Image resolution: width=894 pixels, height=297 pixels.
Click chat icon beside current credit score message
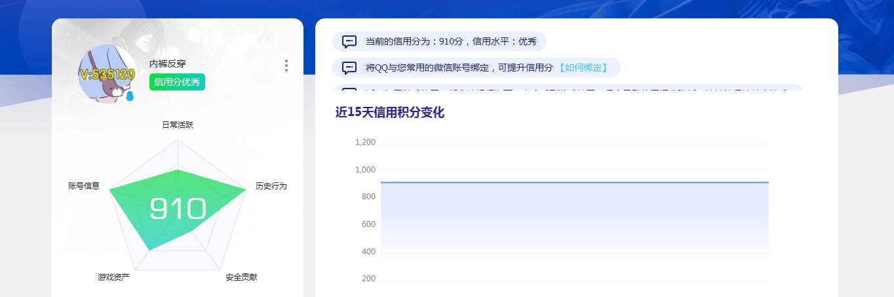(x=349, y=41)
